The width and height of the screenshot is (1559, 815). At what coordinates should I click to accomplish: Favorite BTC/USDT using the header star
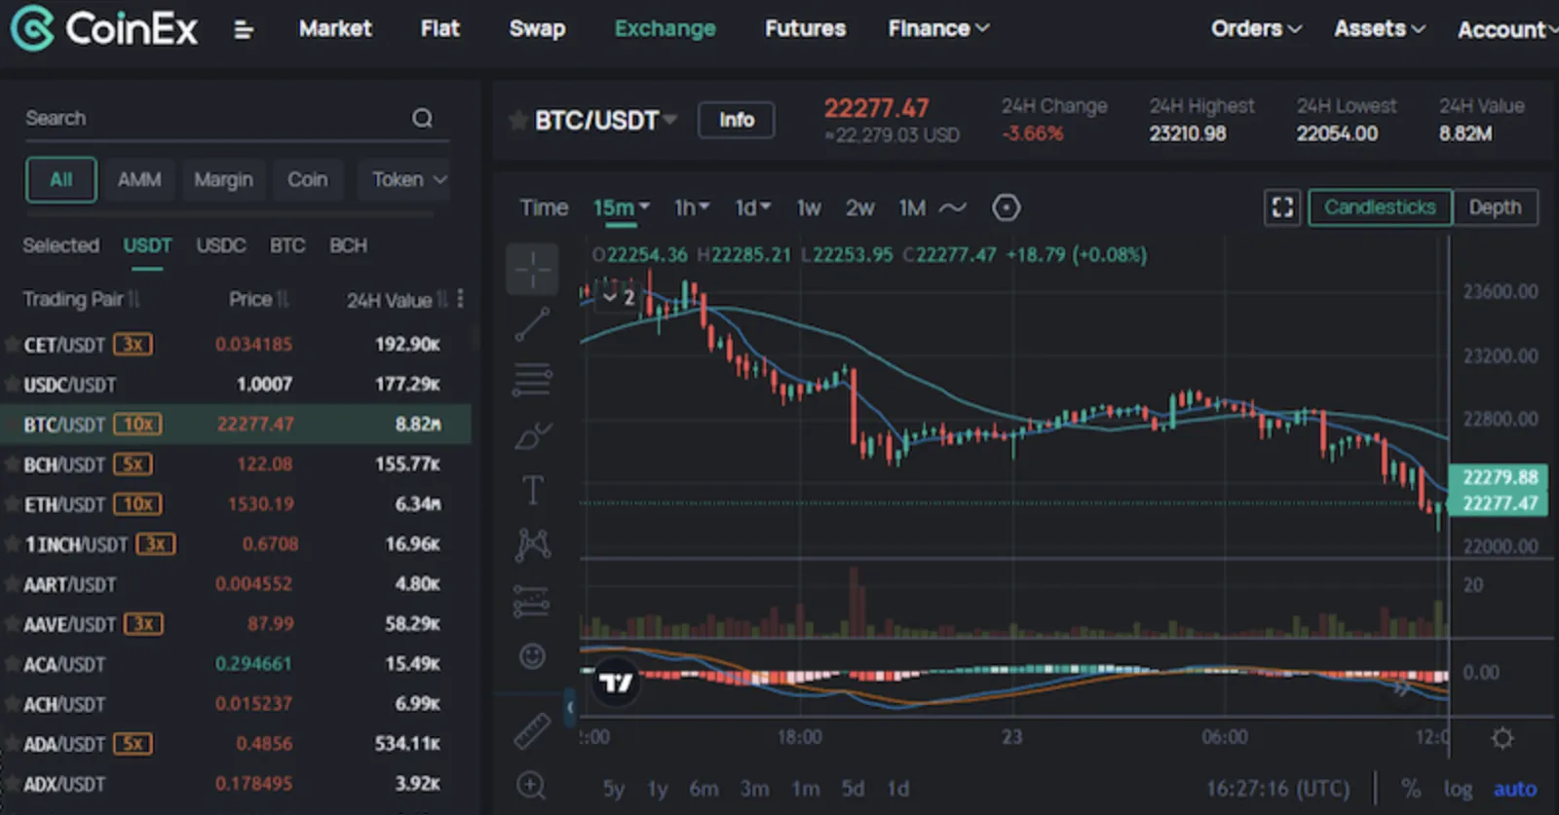[518, 121]
